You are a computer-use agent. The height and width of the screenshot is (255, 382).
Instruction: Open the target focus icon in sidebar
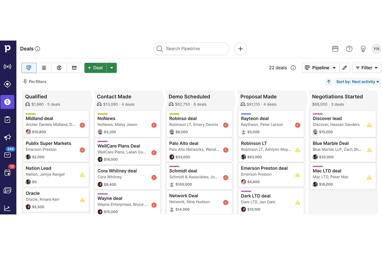point(7,84)
